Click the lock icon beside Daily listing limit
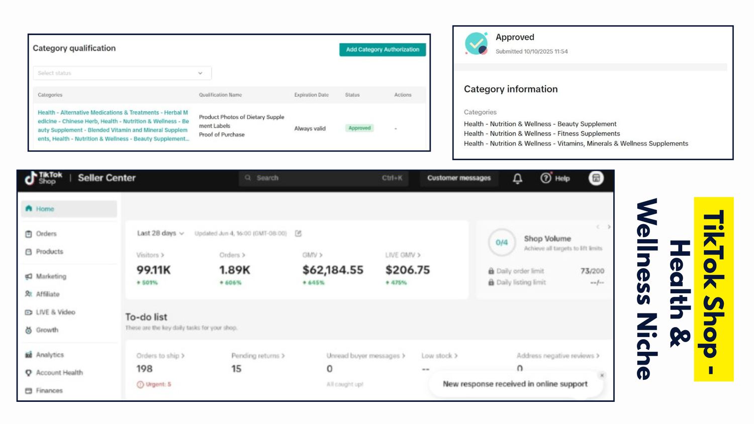The width and height of the screenshot is (754, 424). tap(491, 282)
